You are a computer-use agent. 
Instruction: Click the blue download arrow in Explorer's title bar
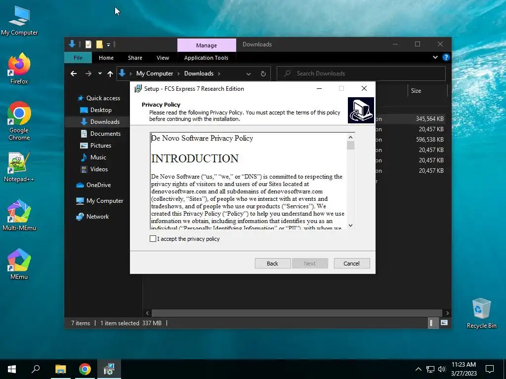click(72, 44)
